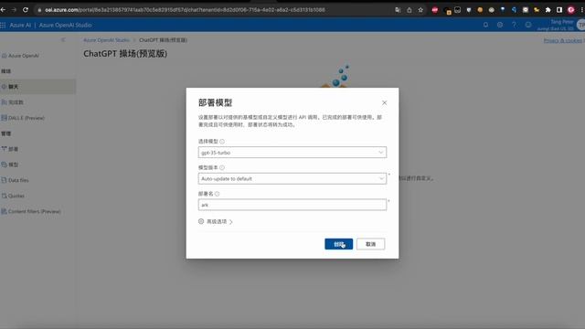Collapse the sidebar with the chevron icon
Screen dimensions: 585x329
click(x=63, y=39)
